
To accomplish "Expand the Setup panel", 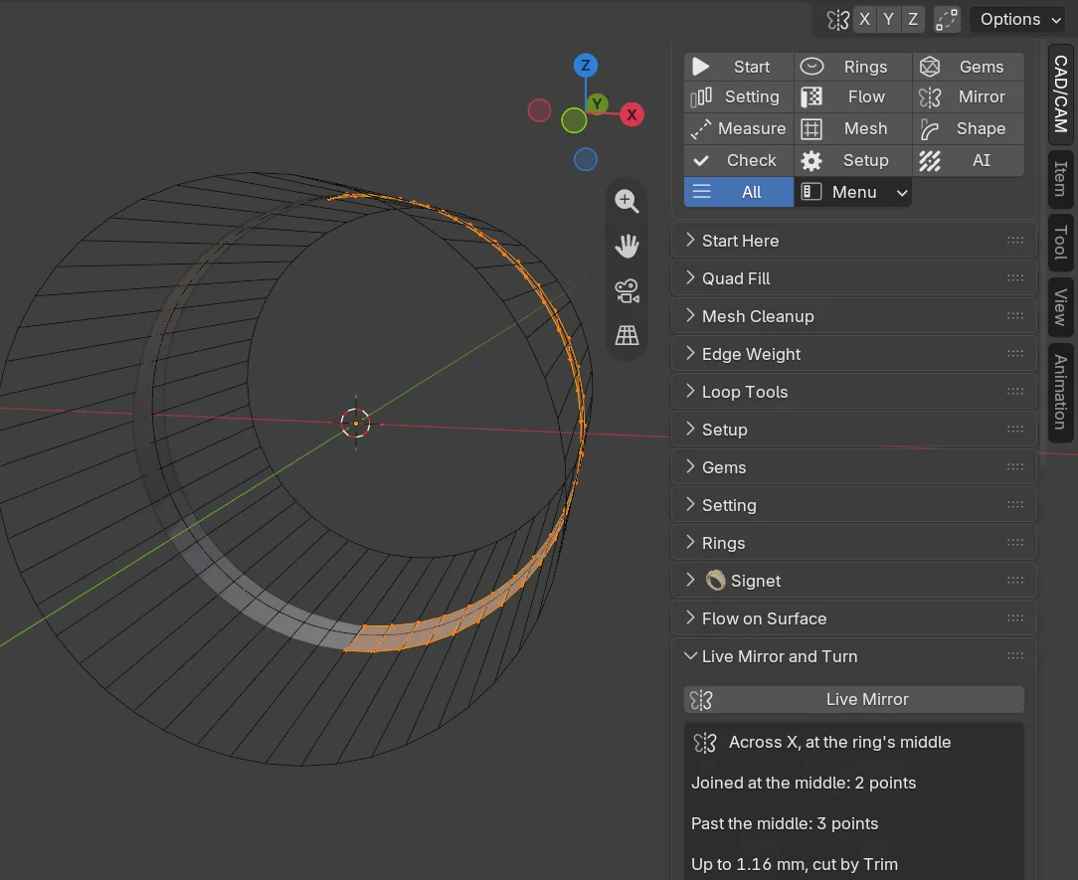I will pyautogui.click(x=853, y=430).
